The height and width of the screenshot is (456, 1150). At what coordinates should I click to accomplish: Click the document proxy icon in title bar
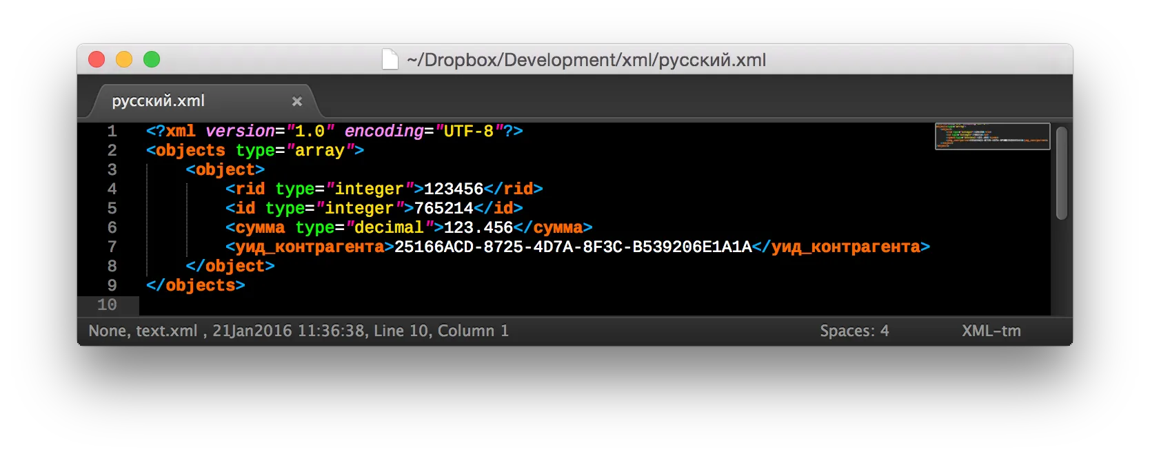(x=390, y=60)
